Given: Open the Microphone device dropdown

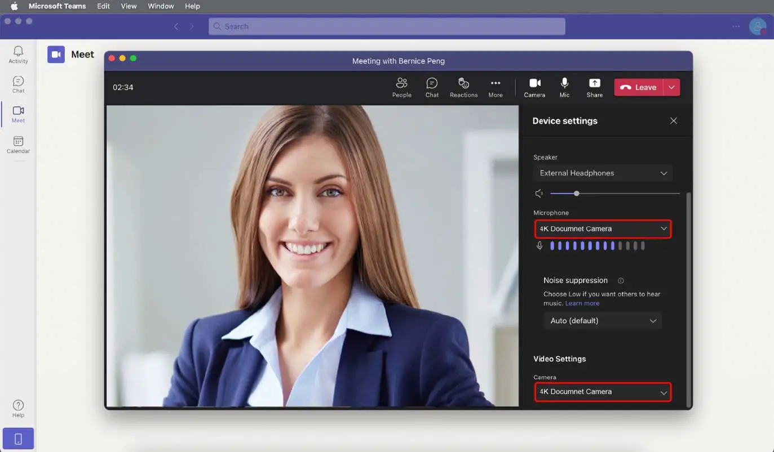Looking at the screenshot, I should click(603, 229).
